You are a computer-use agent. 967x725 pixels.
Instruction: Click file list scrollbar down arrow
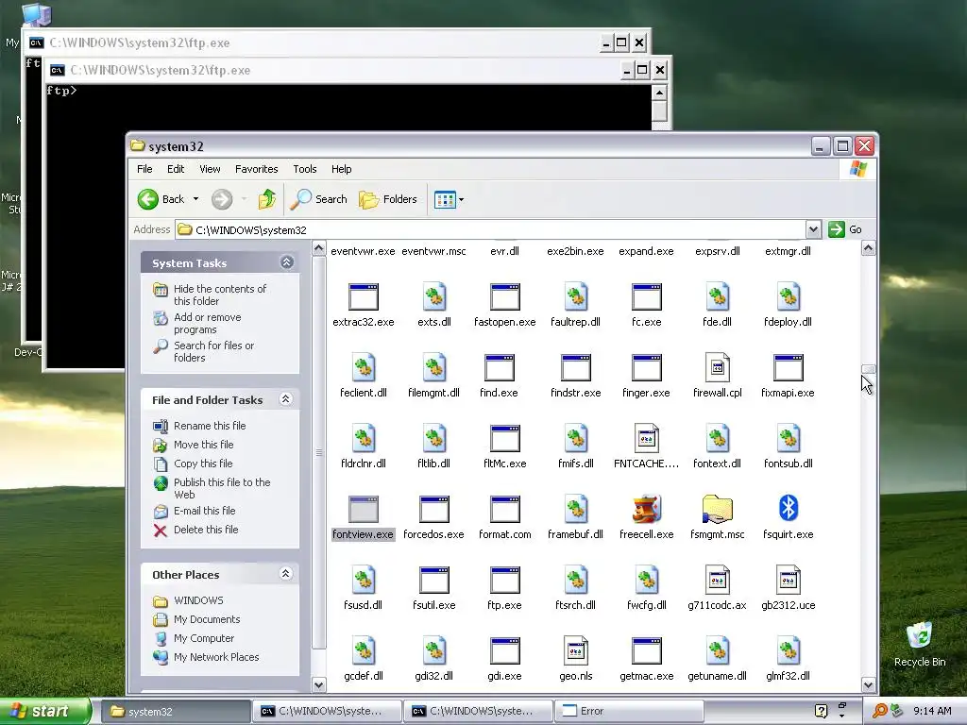click(x=868, y=684)
